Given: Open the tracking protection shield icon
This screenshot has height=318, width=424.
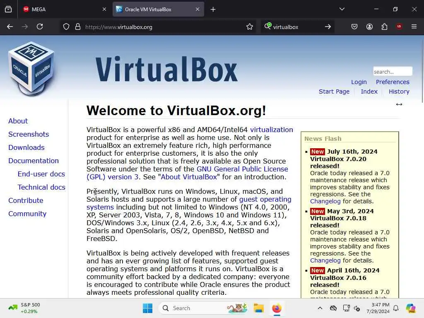Looking at the screenshot, I should click(66, 27).
